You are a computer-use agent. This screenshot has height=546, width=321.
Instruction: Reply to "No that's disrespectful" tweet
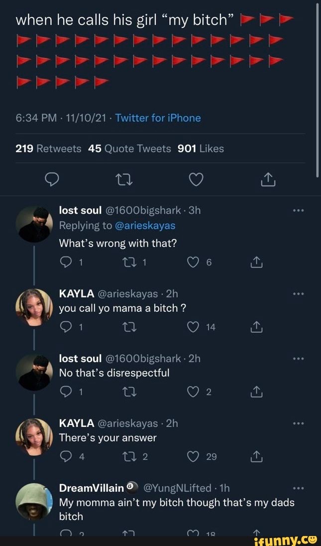[66, 392]
